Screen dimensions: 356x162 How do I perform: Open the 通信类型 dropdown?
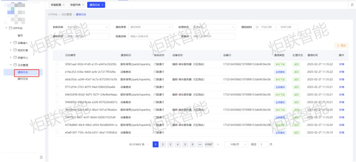[150, 27]
